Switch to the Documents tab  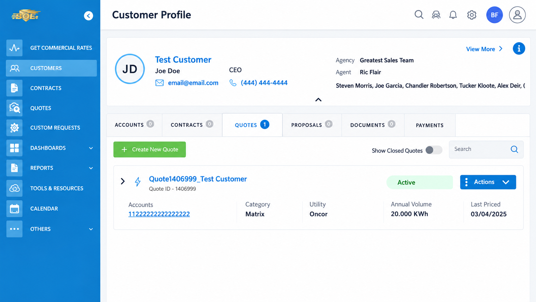tap(373, 125)
